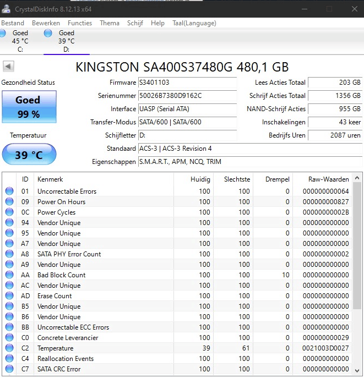Click status icon of row ID B5
The height and width of the screenshot is (378, 364).
(x=9, y=306)
